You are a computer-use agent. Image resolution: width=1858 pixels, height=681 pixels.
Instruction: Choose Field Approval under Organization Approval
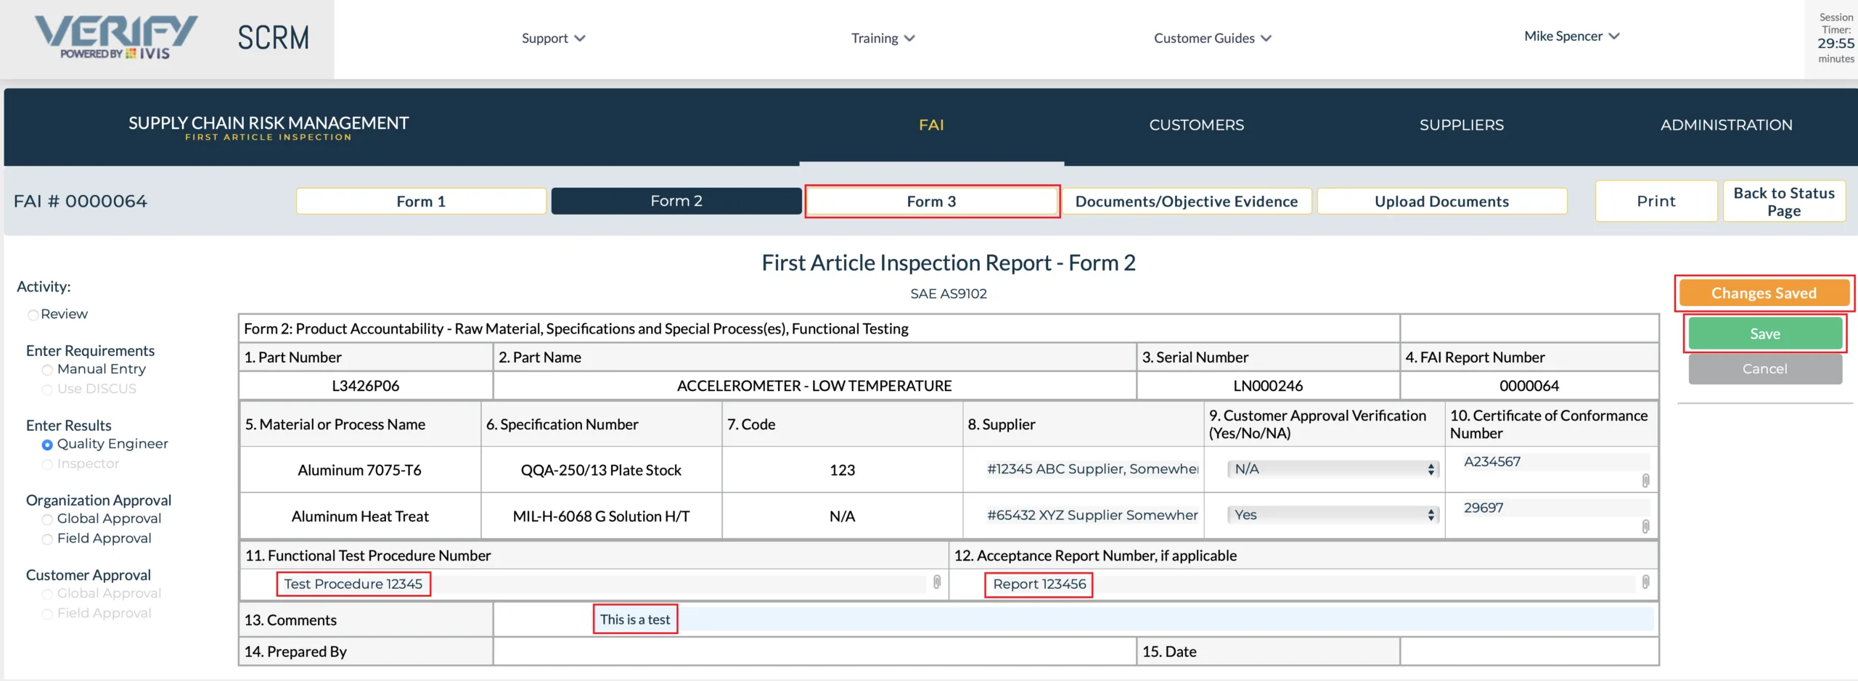[x=47, y=539]
